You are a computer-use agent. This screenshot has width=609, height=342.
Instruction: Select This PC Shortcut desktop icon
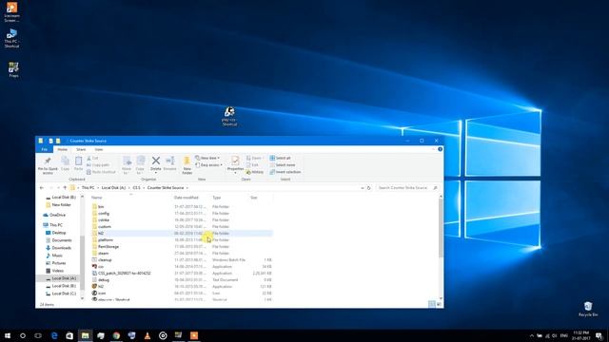(x=11, y=38)
